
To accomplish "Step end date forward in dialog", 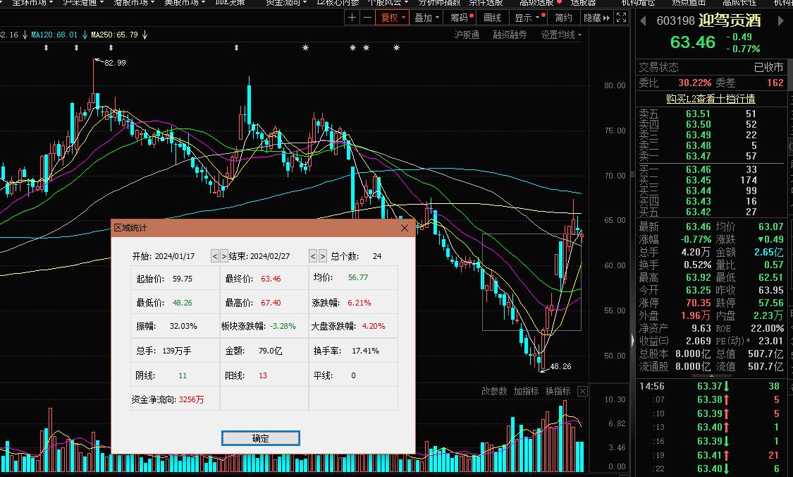I will [x=323, y=256].
